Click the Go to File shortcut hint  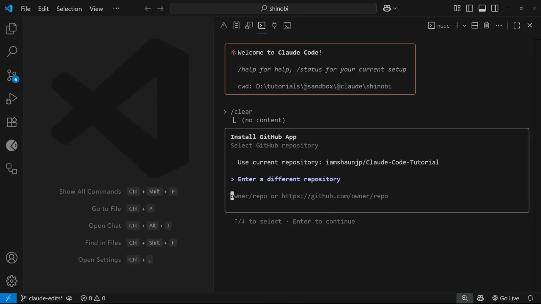(123, 209)
